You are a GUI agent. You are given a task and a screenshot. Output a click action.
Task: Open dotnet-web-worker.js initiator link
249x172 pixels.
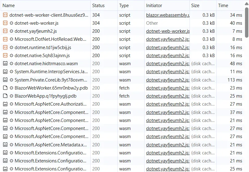click(168, 31)
